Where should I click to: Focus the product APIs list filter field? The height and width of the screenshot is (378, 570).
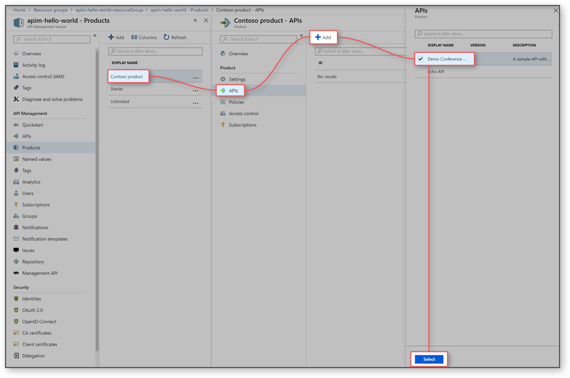(360, 51)
